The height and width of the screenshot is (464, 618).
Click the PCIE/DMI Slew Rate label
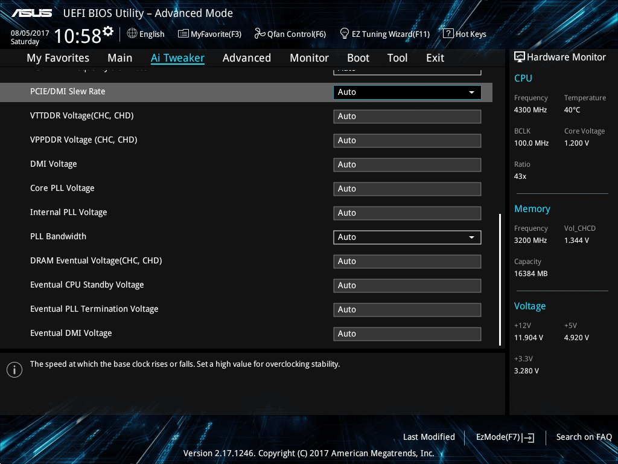[x=68, y=92]
